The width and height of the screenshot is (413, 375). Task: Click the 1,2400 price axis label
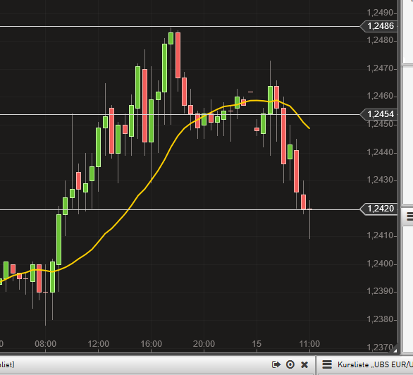click(380, 264)
